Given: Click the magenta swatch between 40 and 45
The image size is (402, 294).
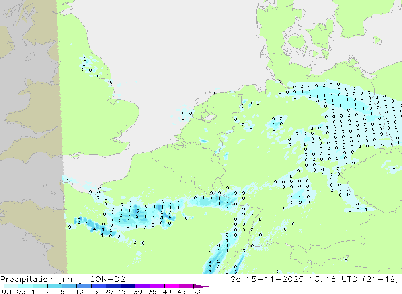Looking at the screenshot, I should (172, 286).
